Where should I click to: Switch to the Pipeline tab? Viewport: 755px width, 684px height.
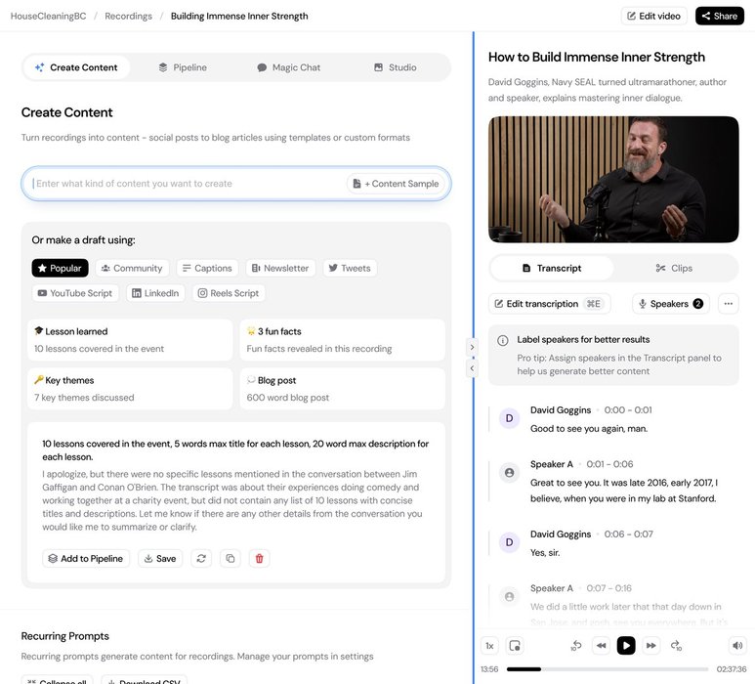click(x=183, y=67)
